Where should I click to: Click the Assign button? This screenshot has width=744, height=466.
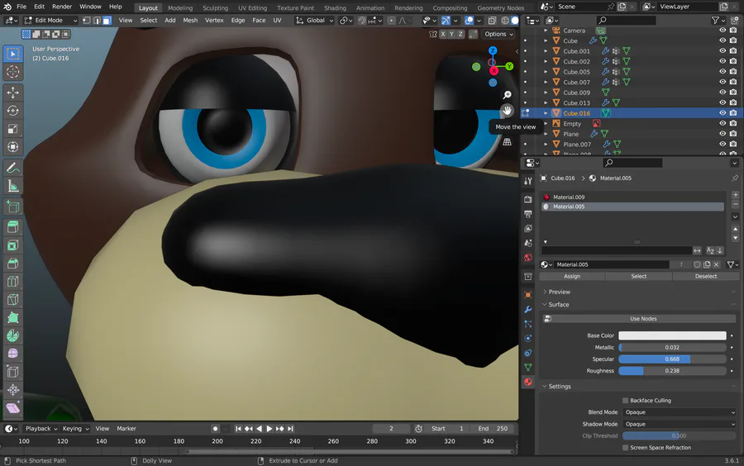coord(572,276)
